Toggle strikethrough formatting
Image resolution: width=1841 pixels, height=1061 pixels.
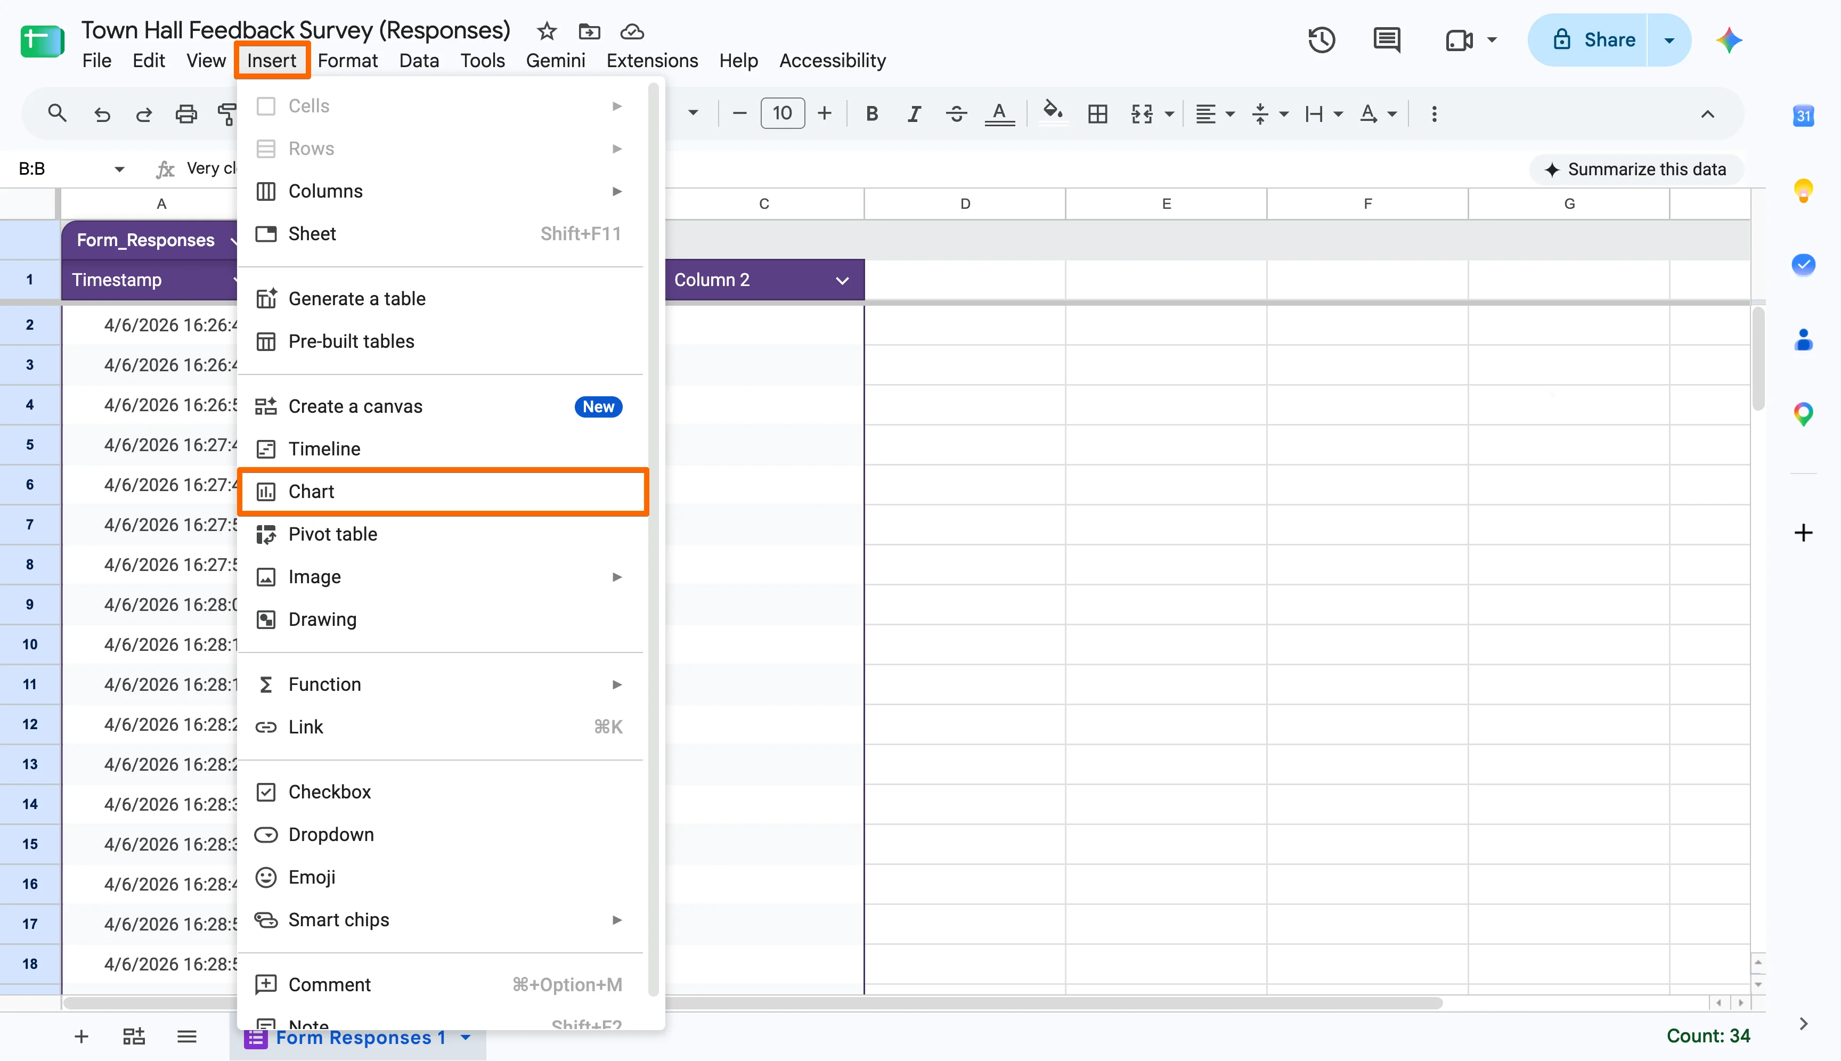click(x=956, y=113)
